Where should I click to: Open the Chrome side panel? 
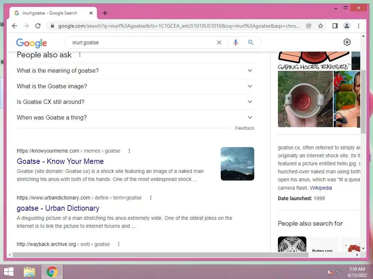click(x=335, y=26)
